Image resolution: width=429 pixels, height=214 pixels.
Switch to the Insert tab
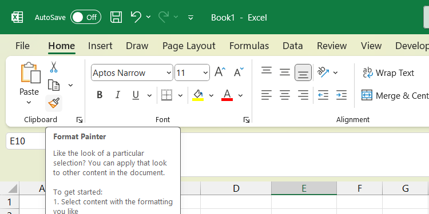click(100, 46)
